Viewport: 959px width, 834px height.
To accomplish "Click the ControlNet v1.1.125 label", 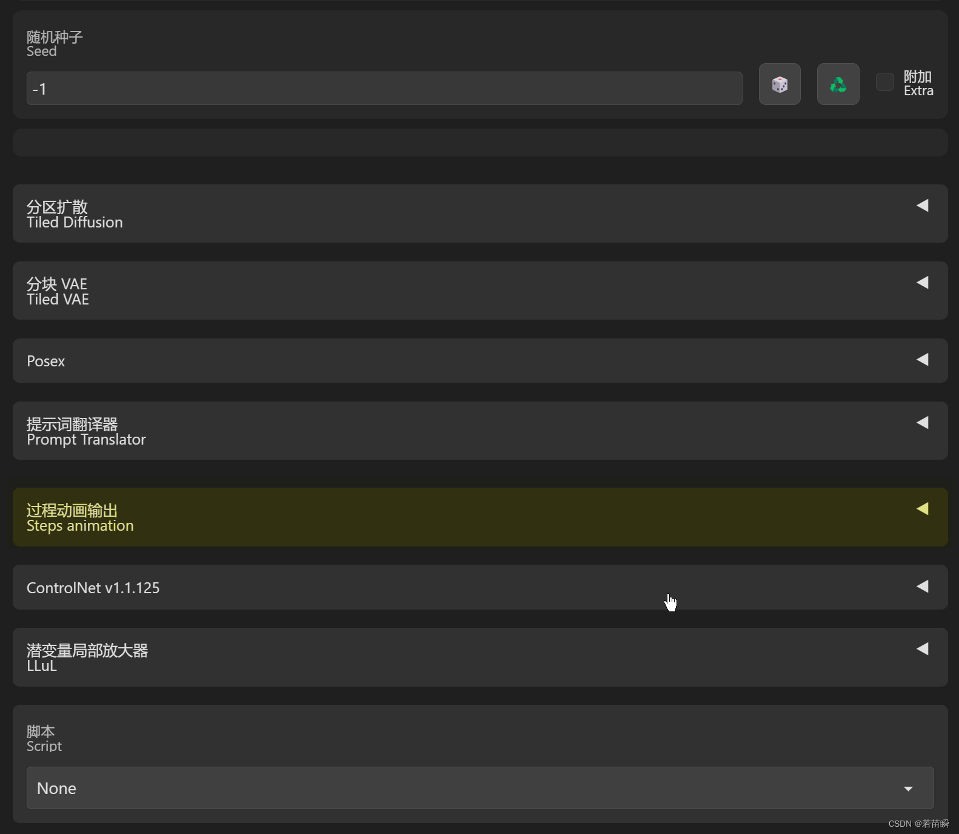I will (x=93, y=588).
